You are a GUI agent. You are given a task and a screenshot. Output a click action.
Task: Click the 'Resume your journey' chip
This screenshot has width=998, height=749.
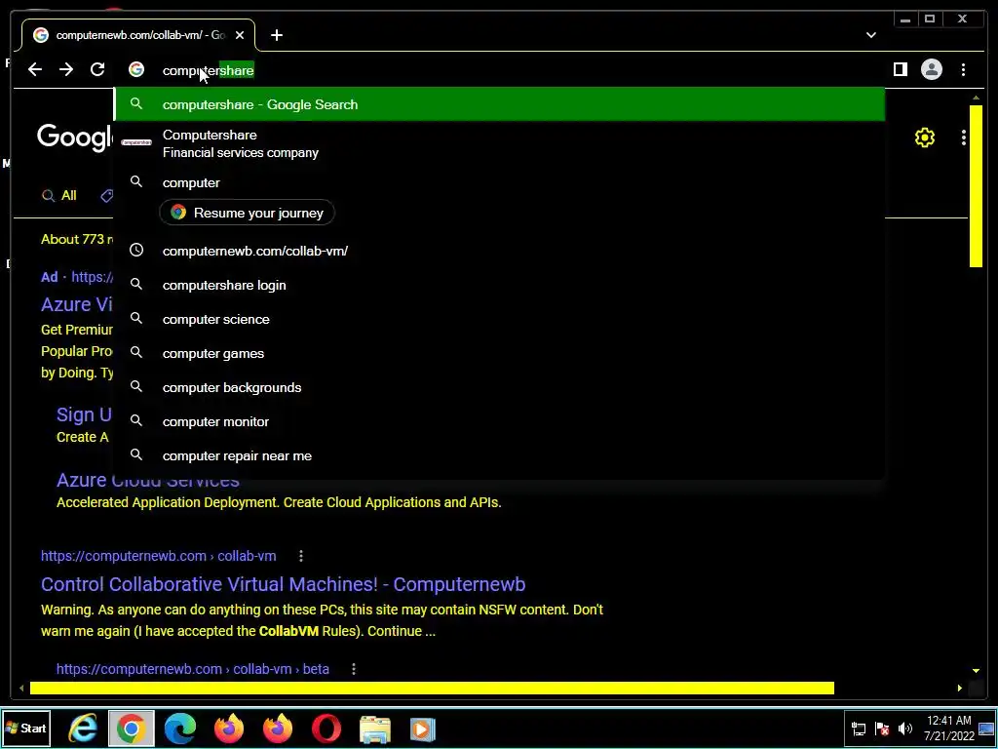pyautogui.click(x=247, y=213)
